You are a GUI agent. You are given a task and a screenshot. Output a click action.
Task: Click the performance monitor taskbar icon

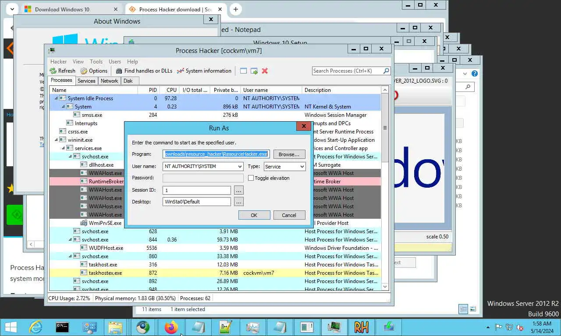(252, 327)
